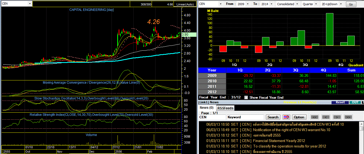Click the 27/12 date marker on timeline
The width and height of the screenshot is (364, 154).
pos(116,147)
